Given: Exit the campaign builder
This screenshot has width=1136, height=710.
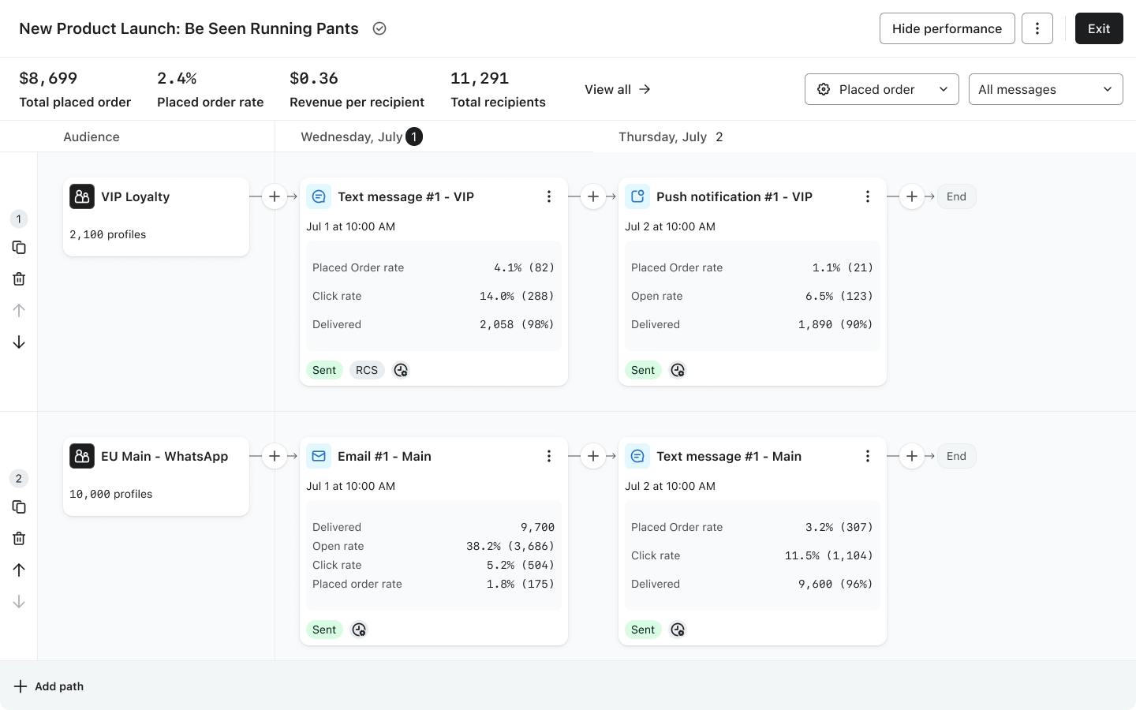Looking at the screenshot, I should 1099,28.
